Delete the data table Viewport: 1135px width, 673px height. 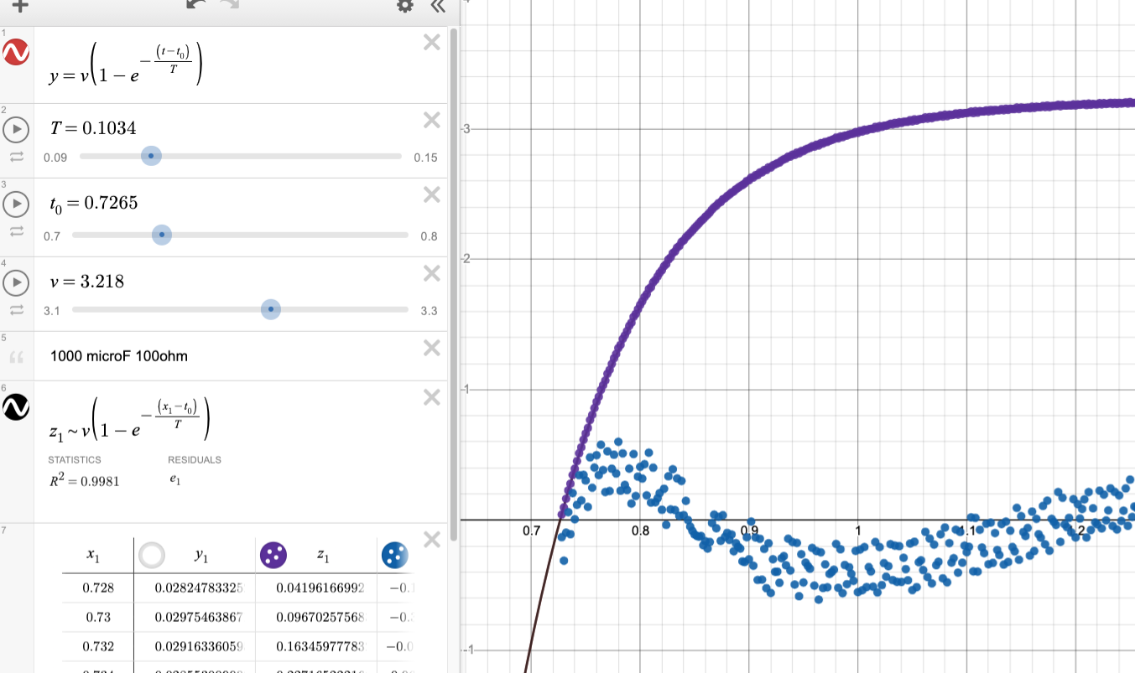pos(432,539)
